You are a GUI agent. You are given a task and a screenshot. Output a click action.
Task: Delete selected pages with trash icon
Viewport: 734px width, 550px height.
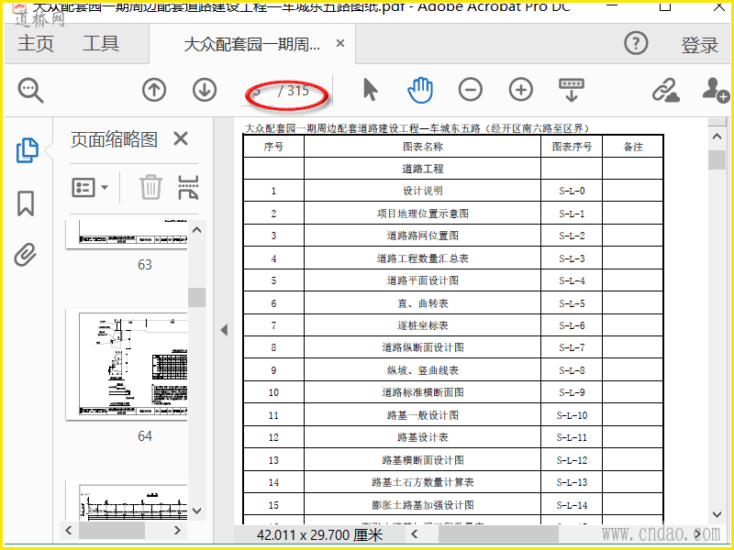pos(150,187)
